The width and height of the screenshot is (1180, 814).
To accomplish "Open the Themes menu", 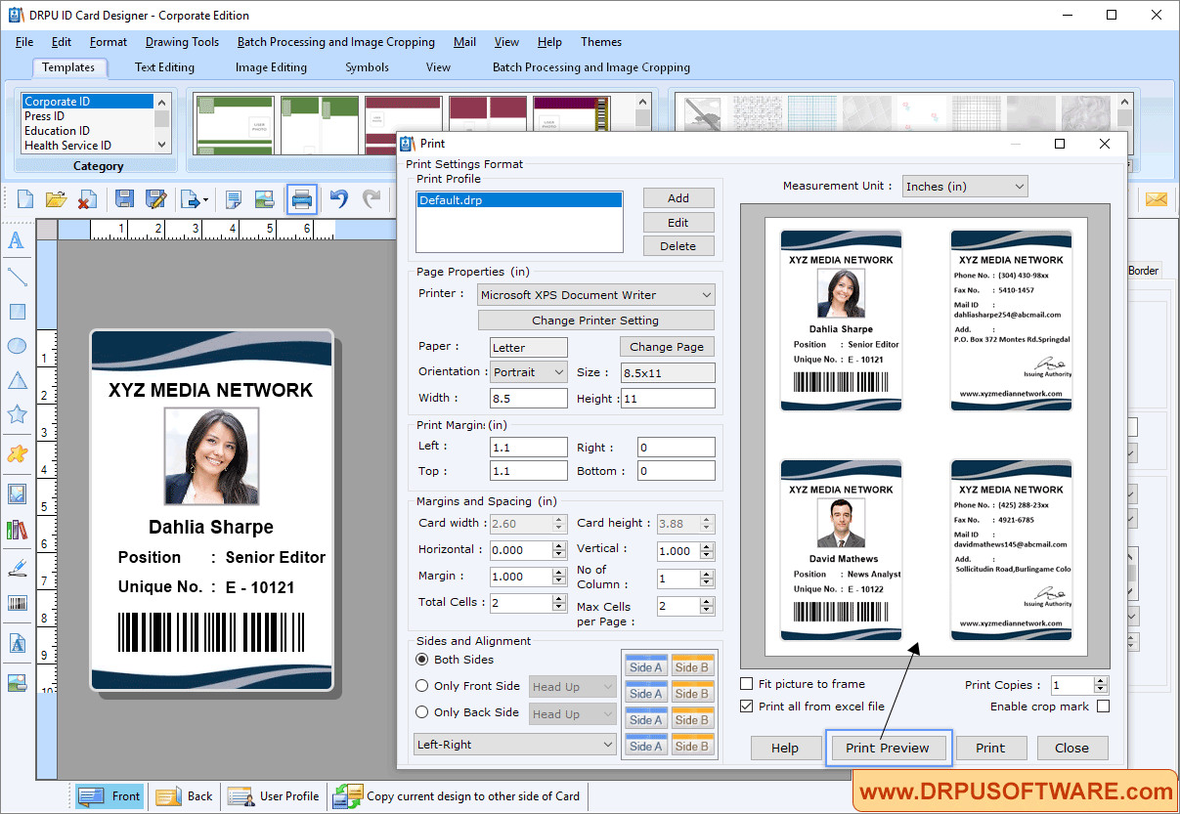I will 600,42.
